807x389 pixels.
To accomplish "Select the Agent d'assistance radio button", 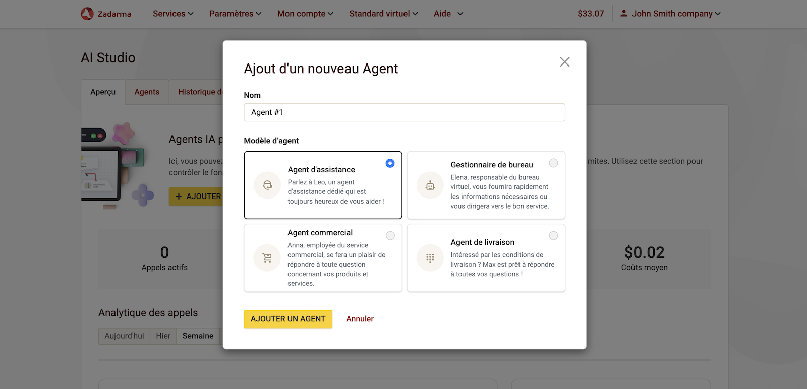I will [x=390, y=163].
